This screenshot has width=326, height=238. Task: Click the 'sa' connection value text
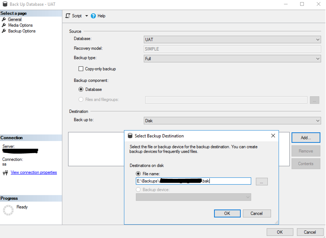coord(4,164)
